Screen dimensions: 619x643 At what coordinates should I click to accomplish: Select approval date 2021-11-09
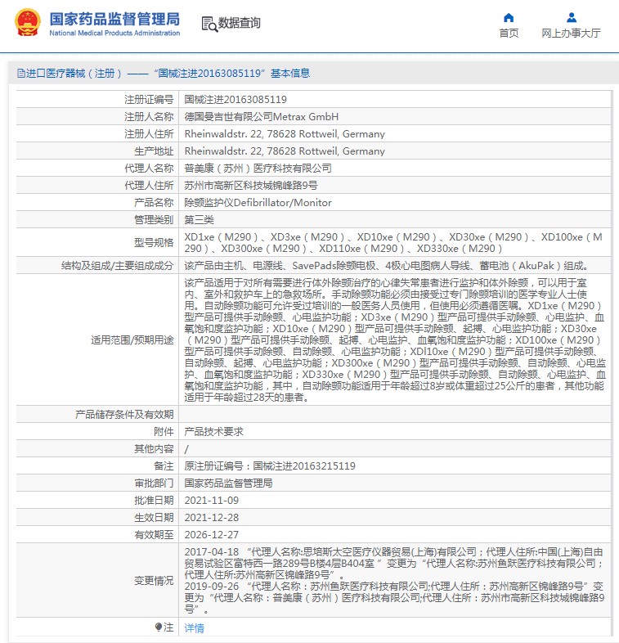[212, 501]
